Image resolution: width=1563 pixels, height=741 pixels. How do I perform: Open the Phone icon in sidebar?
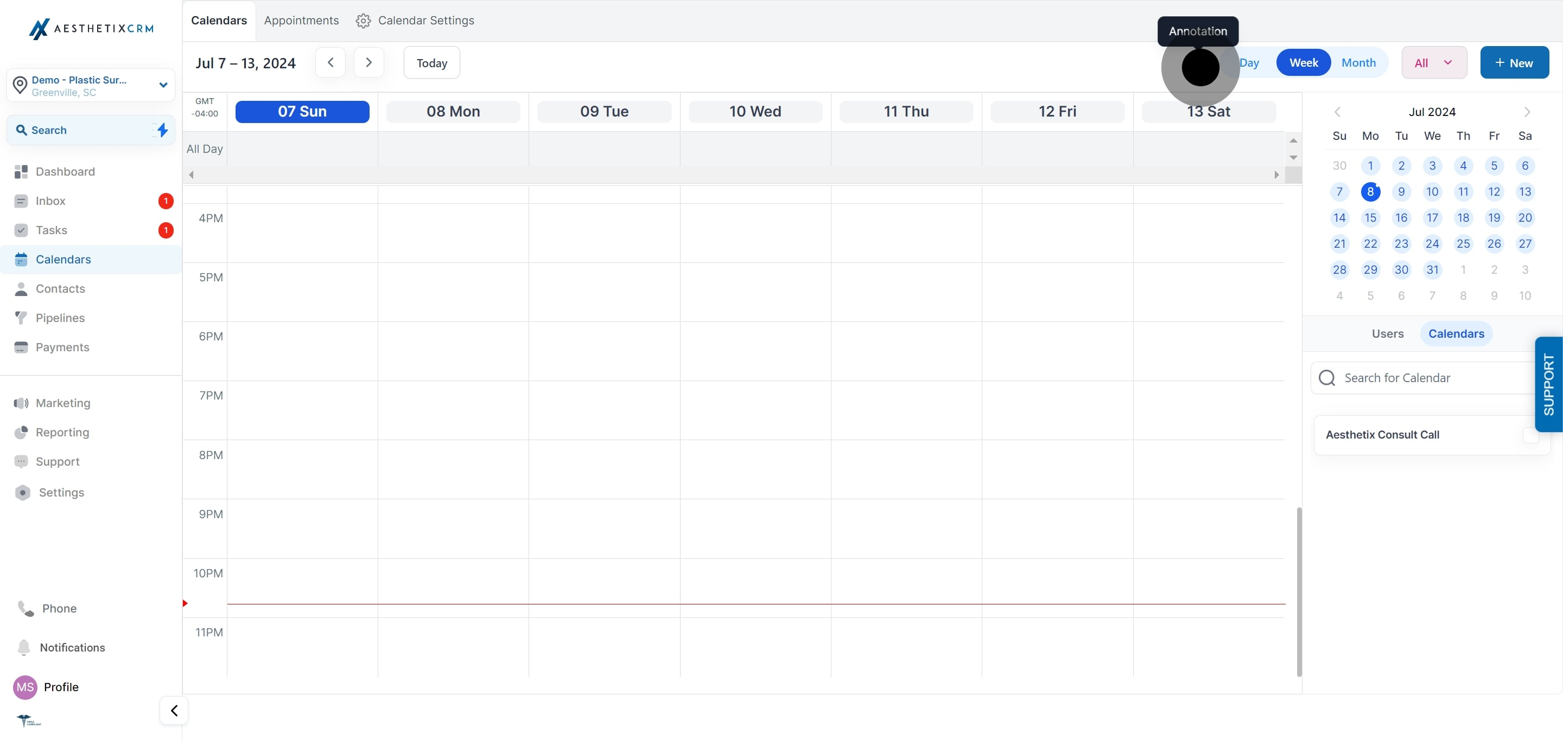point(26,608)
